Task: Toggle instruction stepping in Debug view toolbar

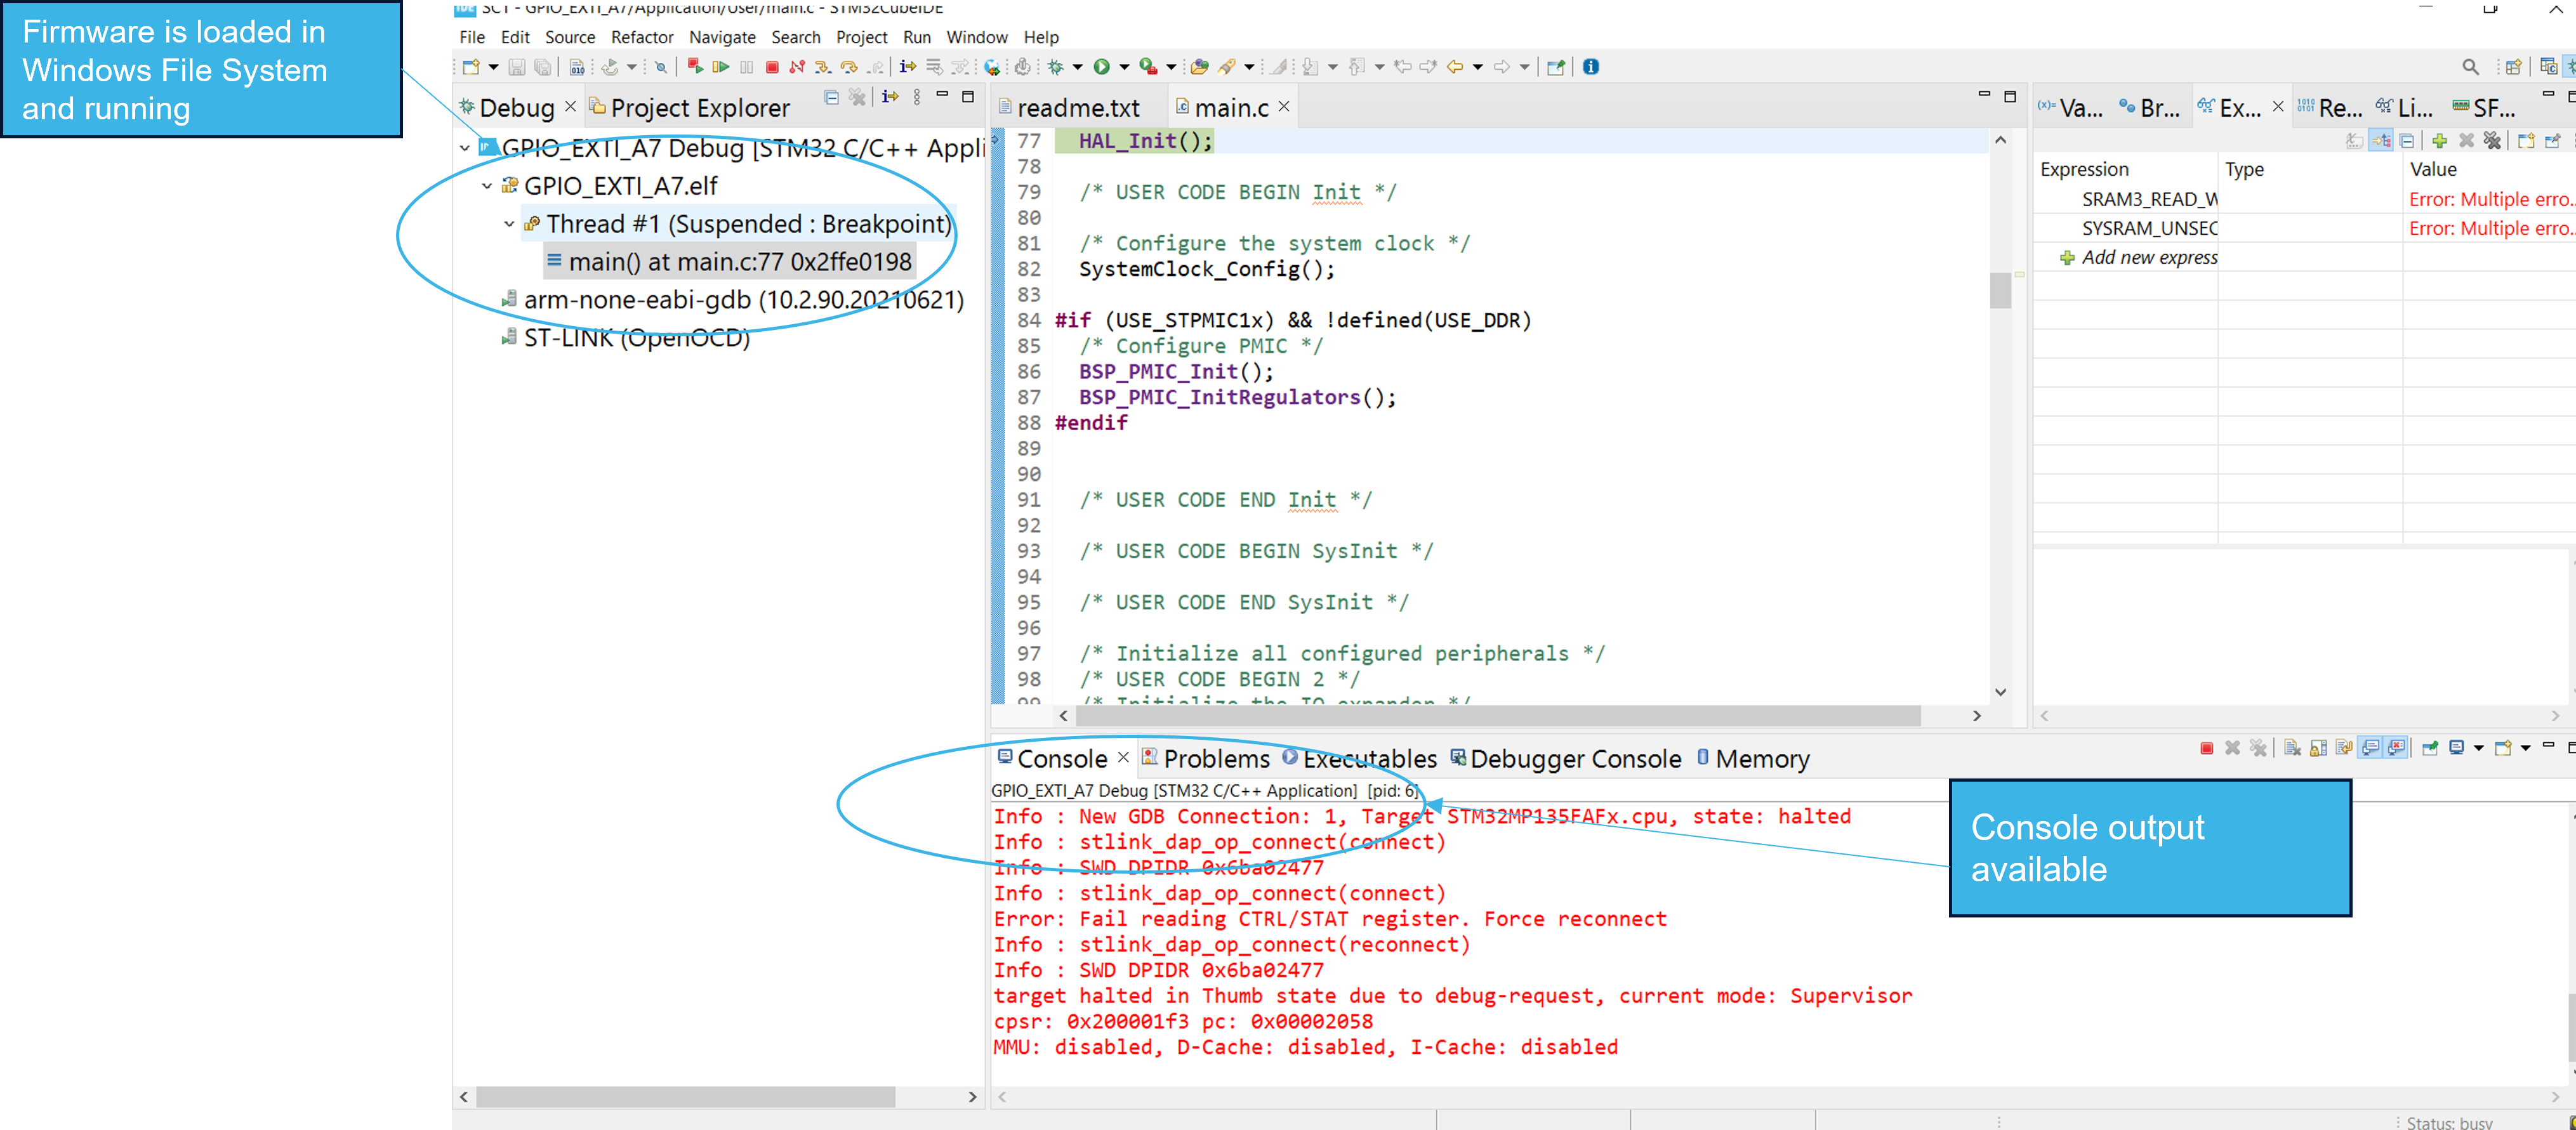Action: [x=890, y=97]
